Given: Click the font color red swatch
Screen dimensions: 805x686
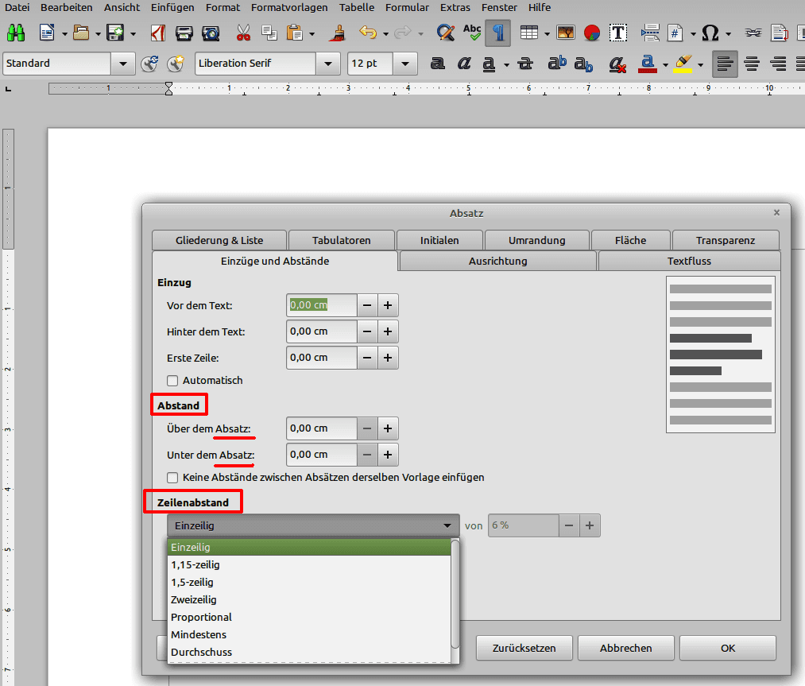Looking at the screenshot, I should 648,64.
